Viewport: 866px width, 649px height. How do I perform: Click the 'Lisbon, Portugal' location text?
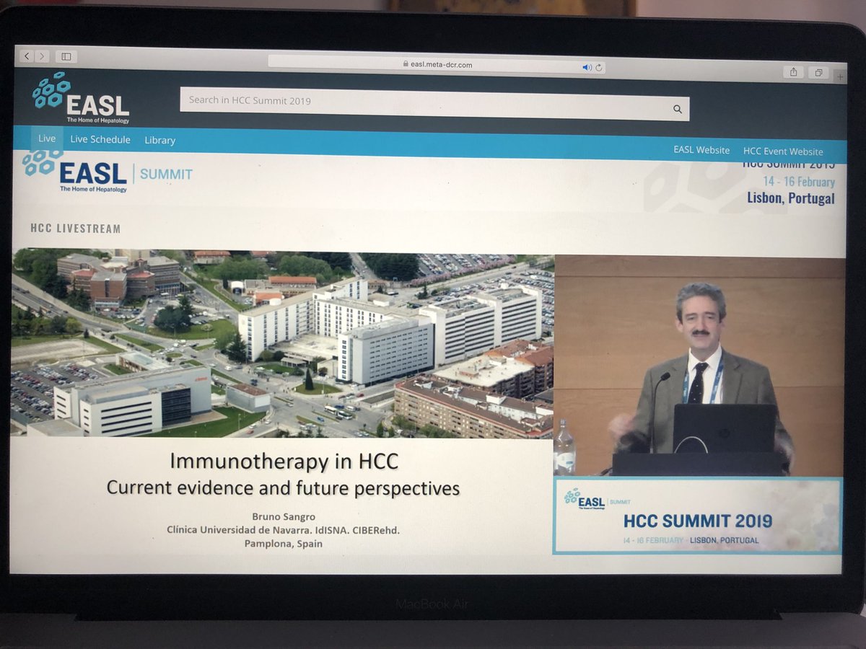coord(791,198)
